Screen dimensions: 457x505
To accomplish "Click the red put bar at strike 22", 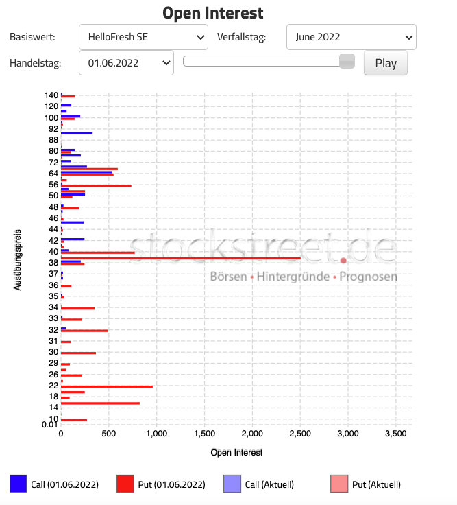I will click(x=107, y=386).
